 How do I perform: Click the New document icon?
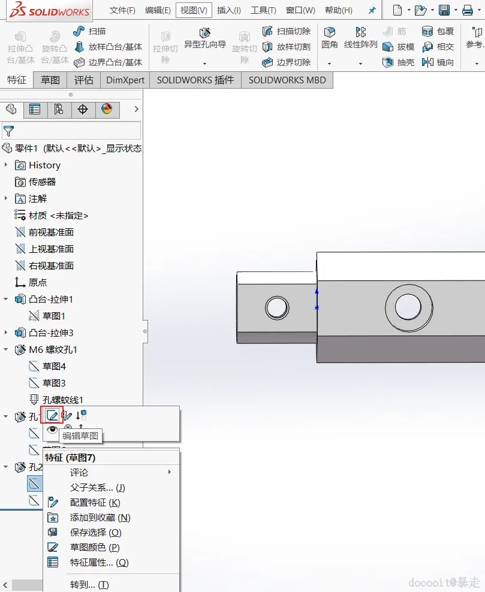pos(397,10)
